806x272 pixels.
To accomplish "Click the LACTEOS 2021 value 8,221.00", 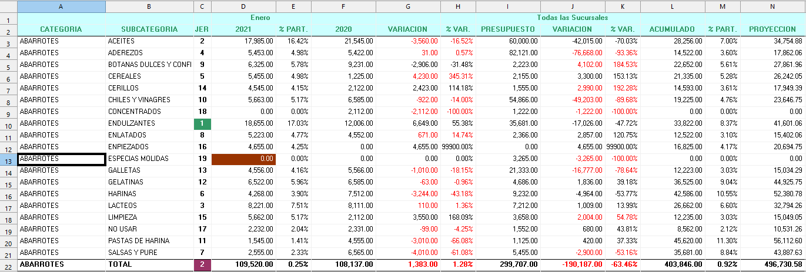I will tap(243, 206).
